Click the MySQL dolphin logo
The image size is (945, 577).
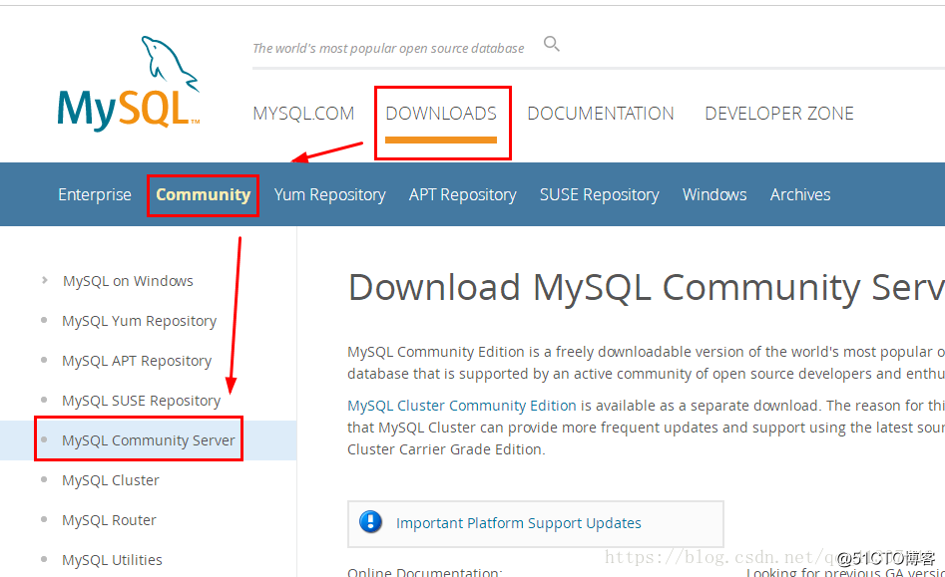[129, 83]
